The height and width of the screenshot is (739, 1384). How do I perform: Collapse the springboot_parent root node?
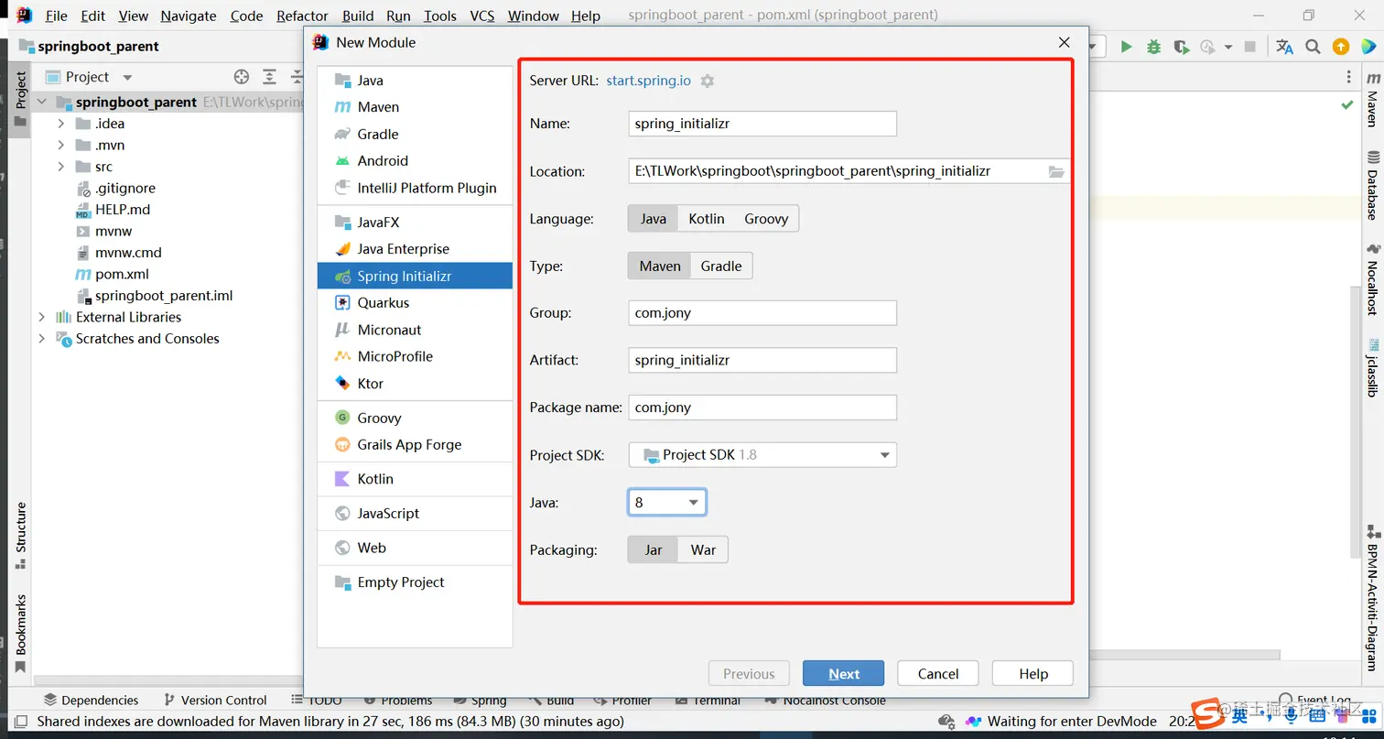click(x=41, y=102)
